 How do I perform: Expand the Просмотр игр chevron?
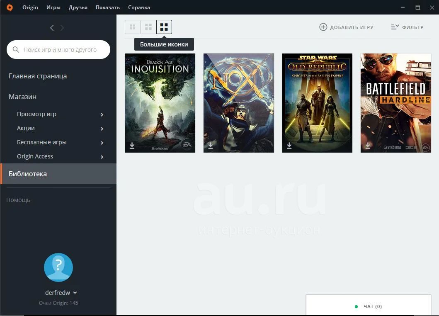102,114
